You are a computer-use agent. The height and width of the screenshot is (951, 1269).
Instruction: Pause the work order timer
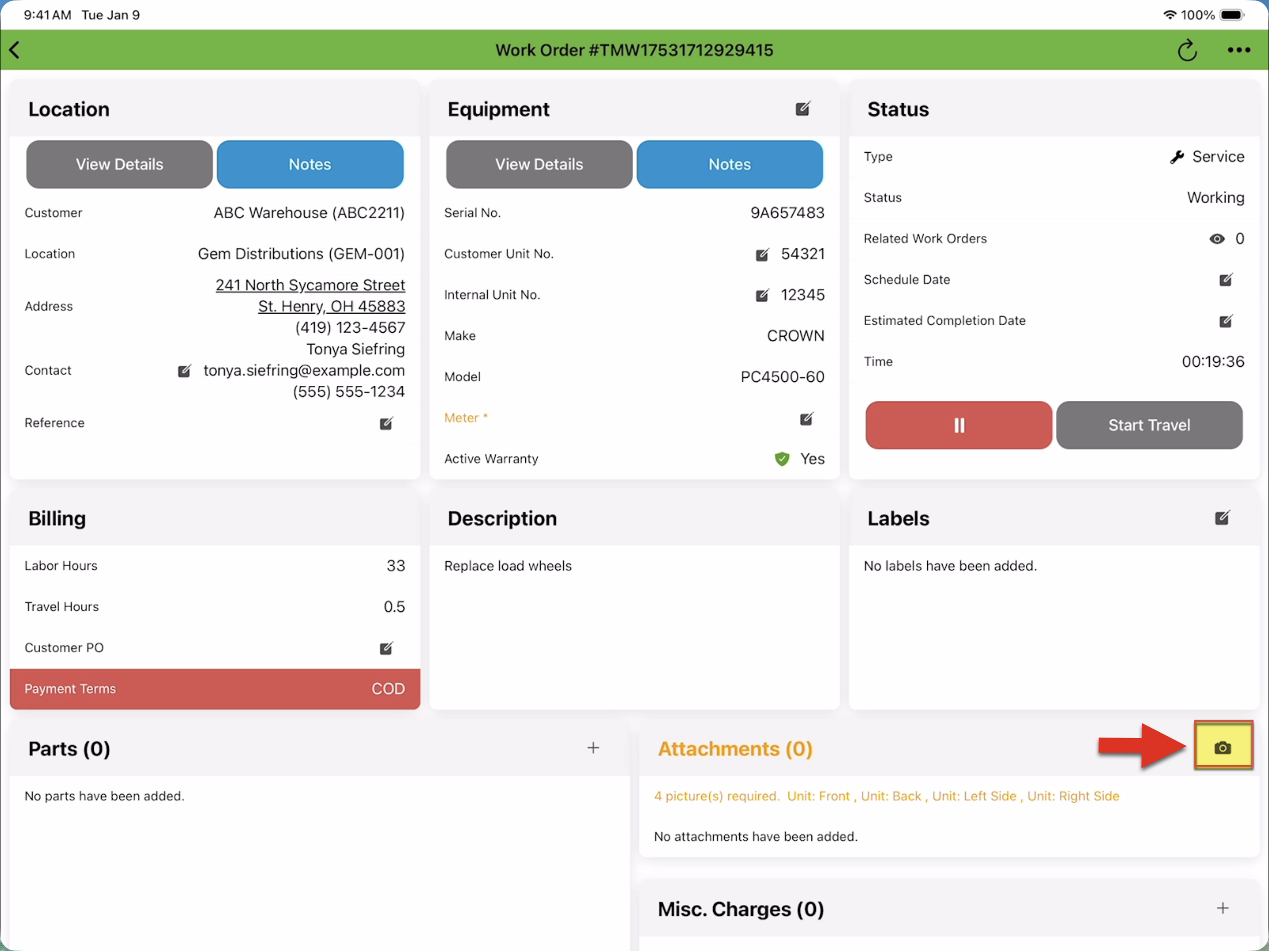click(x=958, y=425)
